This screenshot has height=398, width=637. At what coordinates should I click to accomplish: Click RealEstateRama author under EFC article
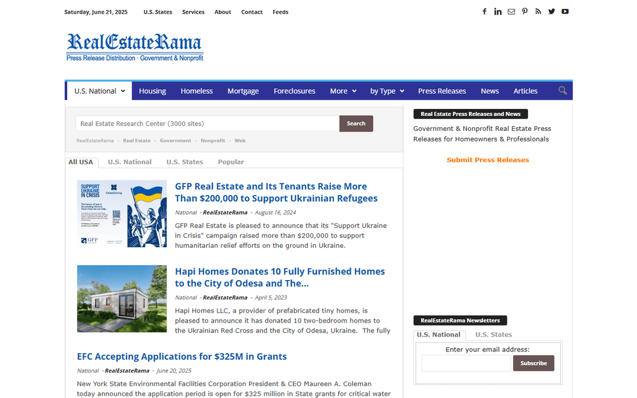point(127,370)
